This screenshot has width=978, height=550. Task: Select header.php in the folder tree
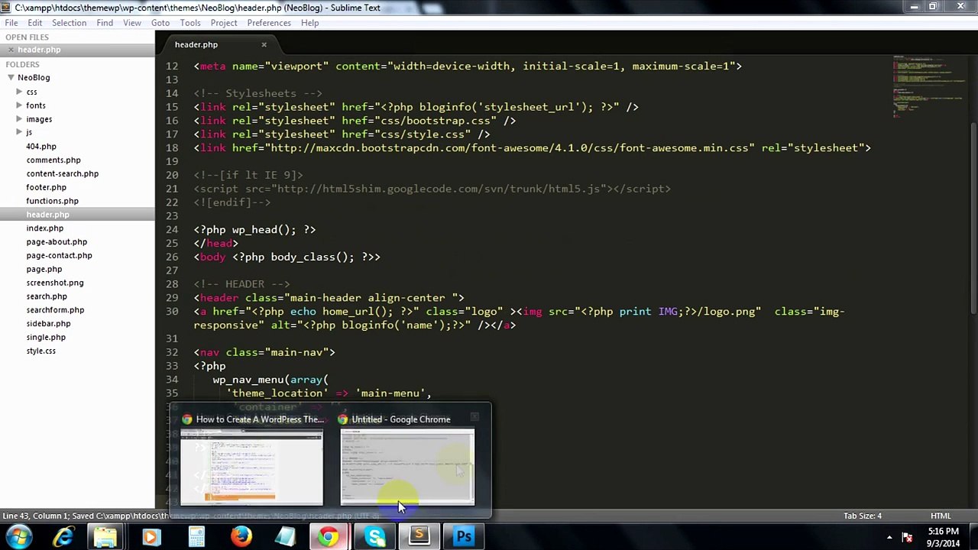[x=47, y=215]
